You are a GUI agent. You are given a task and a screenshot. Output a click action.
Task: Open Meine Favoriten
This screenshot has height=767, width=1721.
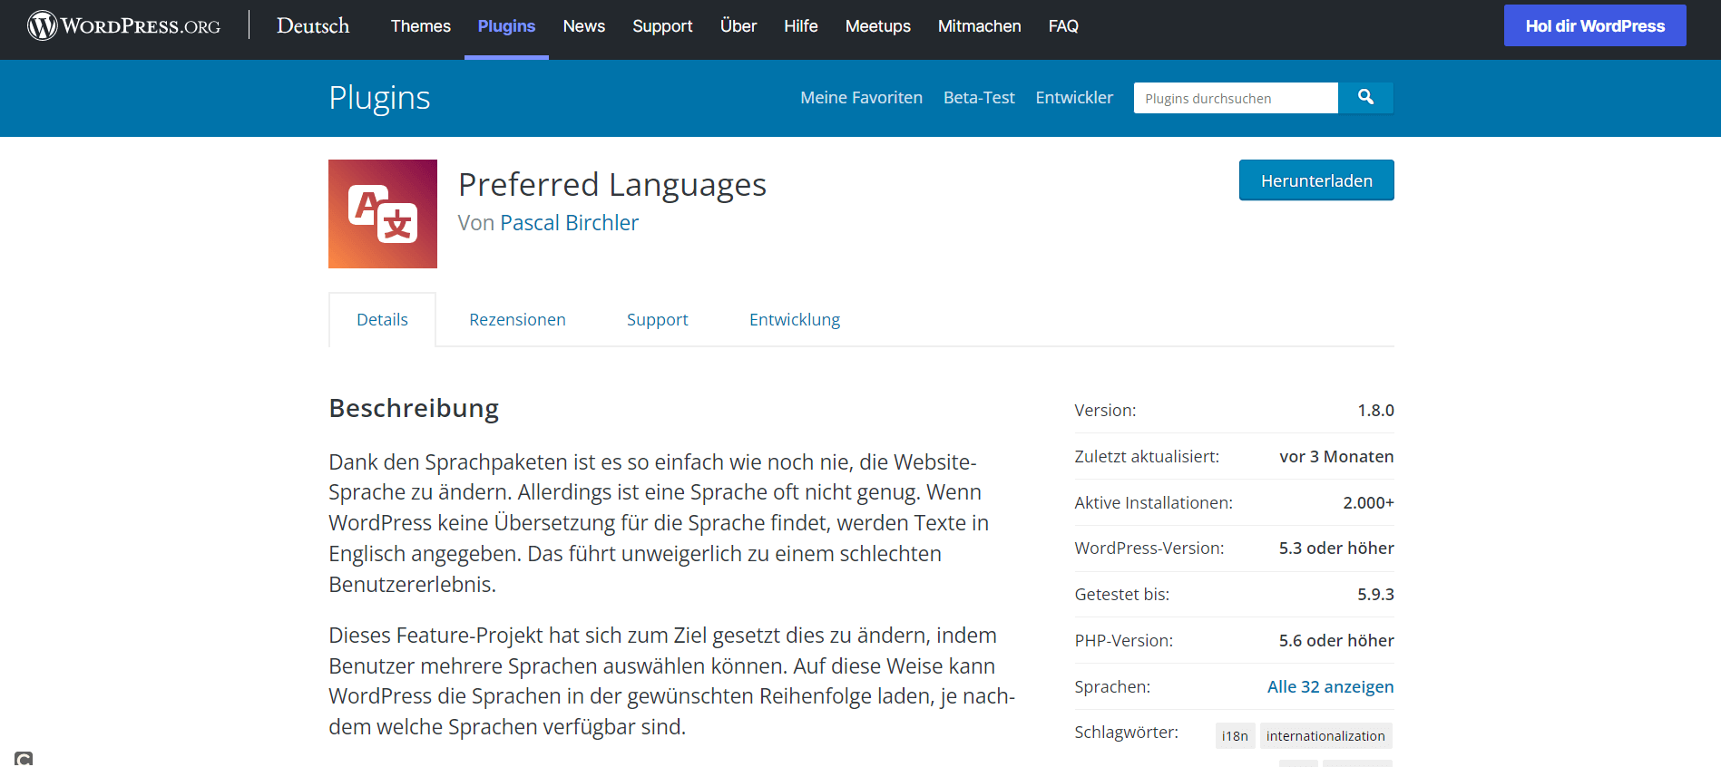coord(861,97)
